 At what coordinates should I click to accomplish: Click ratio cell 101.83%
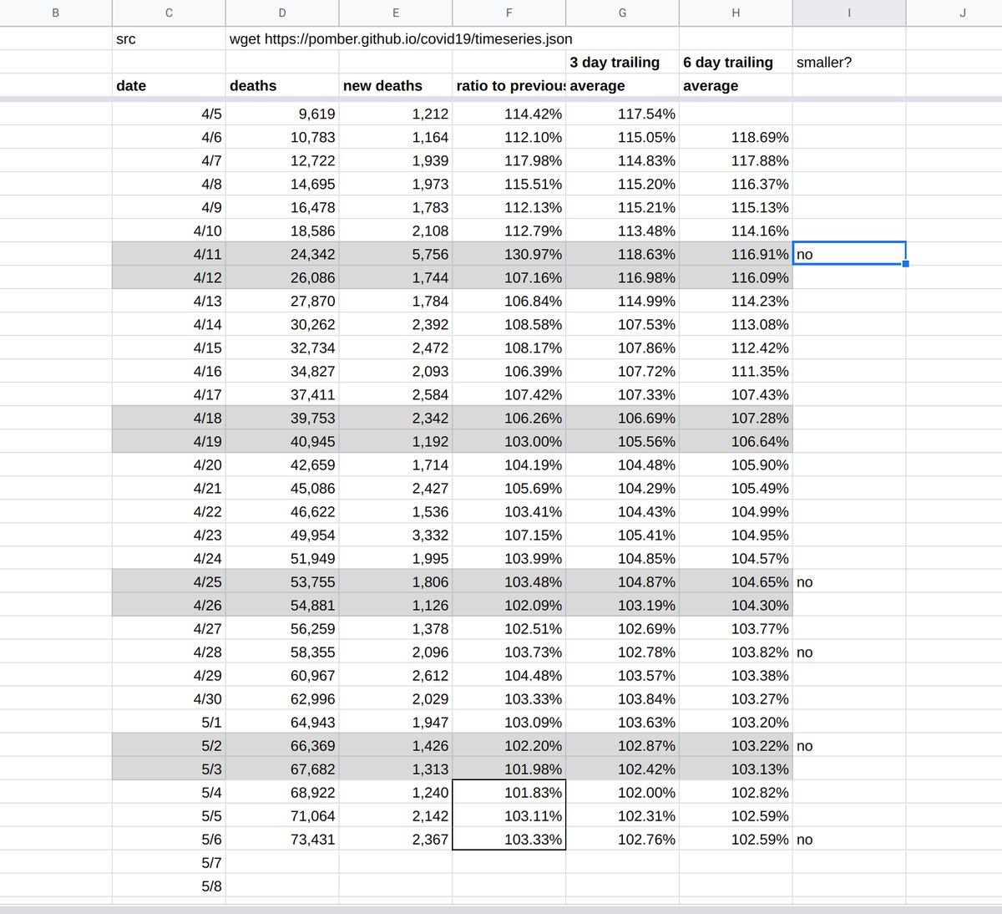tap(509, 792)
